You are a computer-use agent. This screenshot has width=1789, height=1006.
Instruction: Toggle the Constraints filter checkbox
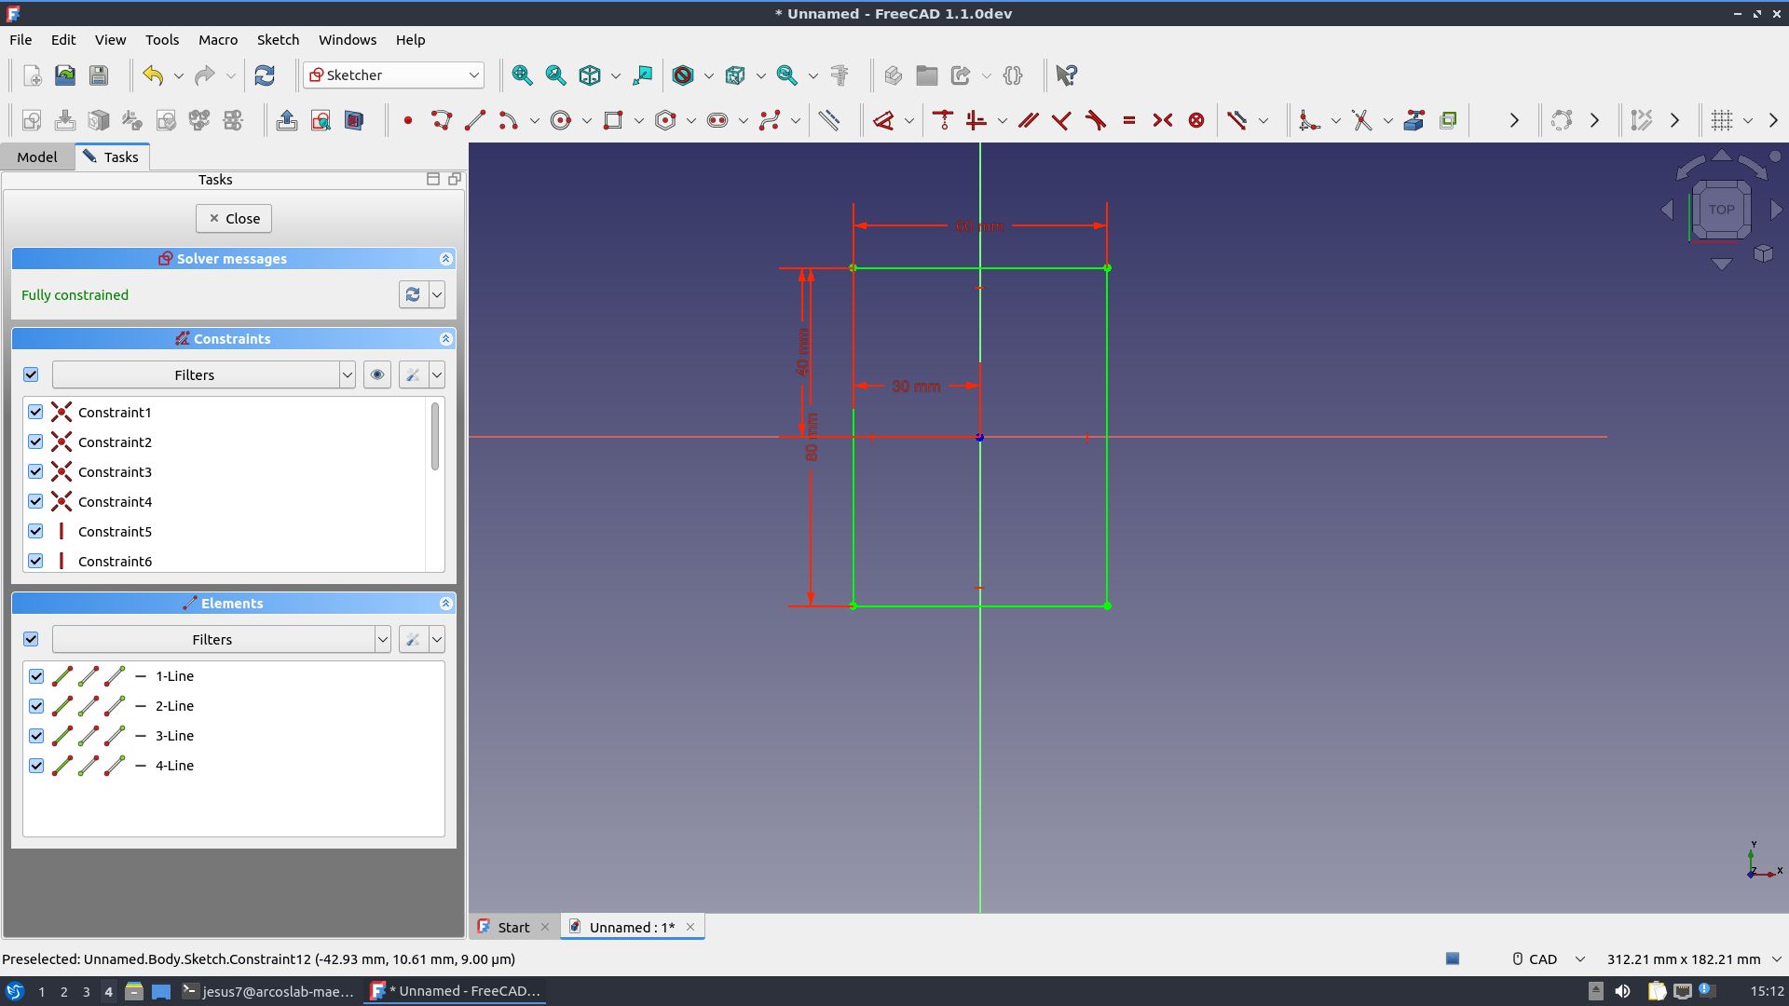[31, 374]
